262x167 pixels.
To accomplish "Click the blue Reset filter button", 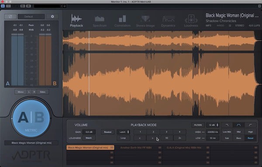I will 250,138.
